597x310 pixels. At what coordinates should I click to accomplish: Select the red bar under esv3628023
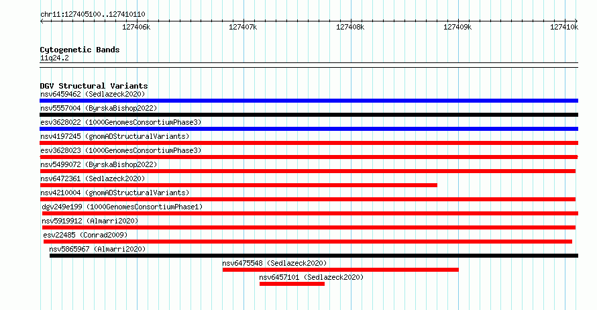point(309,157)
